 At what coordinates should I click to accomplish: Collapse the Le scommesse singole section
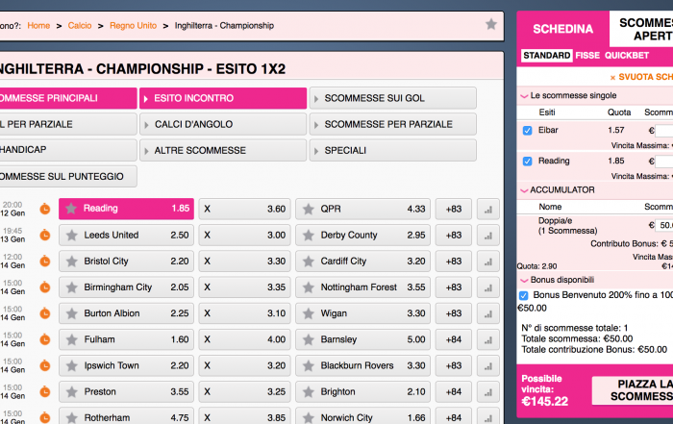tap(524, 96)
